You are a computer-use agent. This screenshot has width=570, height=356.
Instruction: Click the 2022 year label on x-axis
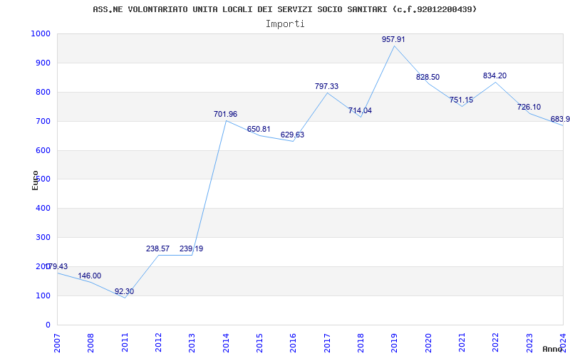(495, 343)
